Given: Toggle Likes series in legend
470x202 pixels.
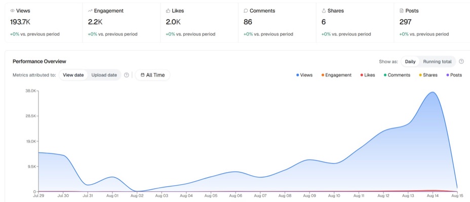Looking at the screenshot, I should click(x=368, y=75).
